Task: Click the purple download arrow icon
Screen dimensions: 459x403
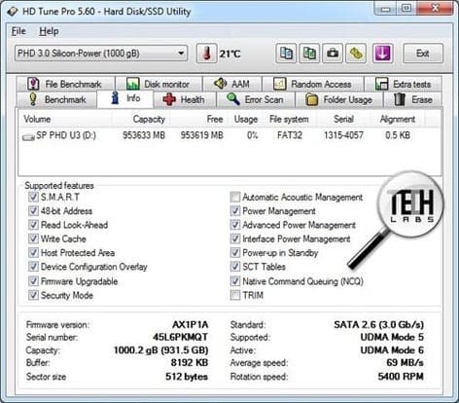Action: click(382, 54)
